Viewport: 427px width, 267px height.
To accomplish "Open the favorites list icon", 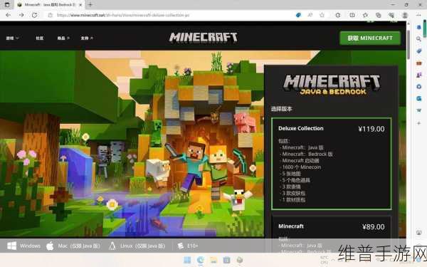I will pos(366,15).
